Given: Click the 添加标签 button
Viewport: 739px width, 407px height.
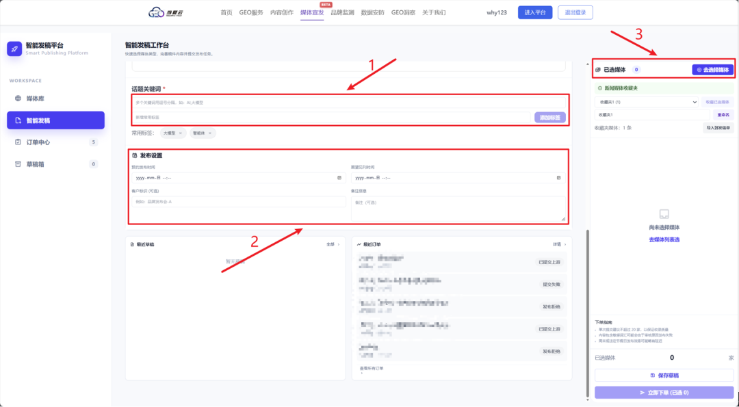Looking at the screenshot, I should click(550, 117).
